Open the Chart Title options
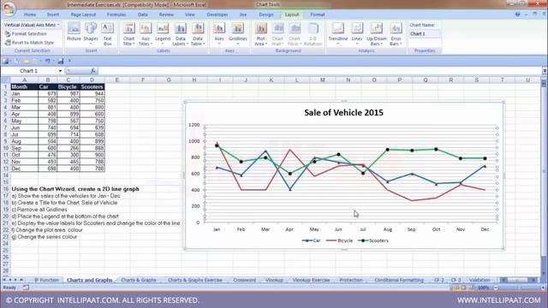This screenshot has width=548, height=308. 129,34
